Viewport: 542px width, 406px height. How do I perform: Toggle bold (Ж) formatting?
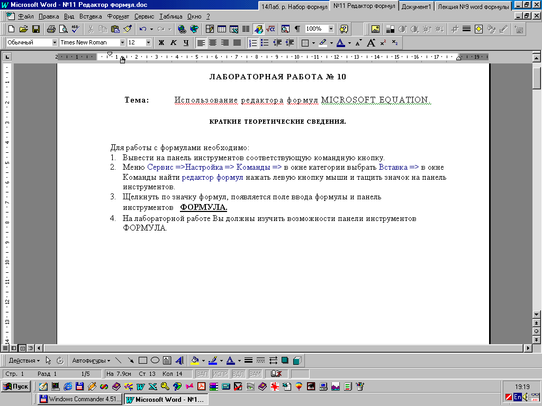[161, 43]
